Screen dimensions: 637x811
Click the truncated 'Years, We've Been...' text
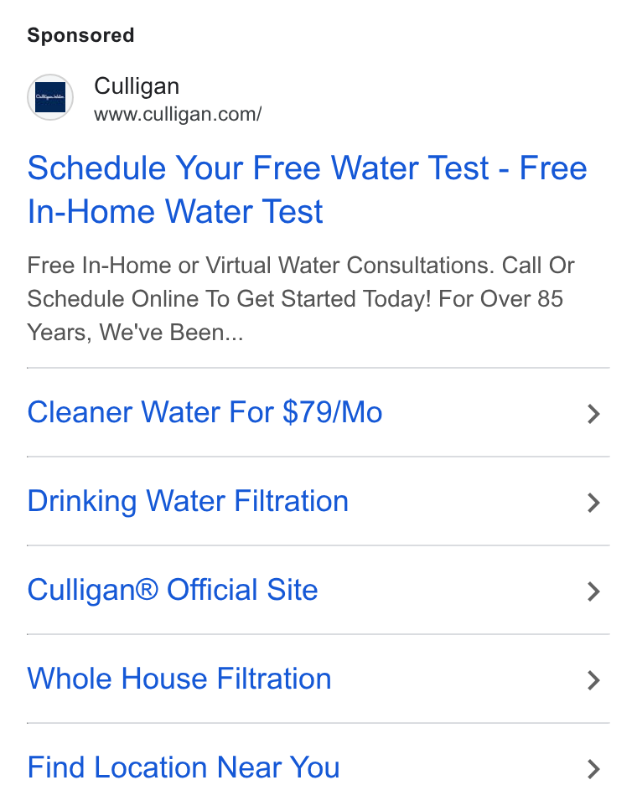tap(135, 333)
